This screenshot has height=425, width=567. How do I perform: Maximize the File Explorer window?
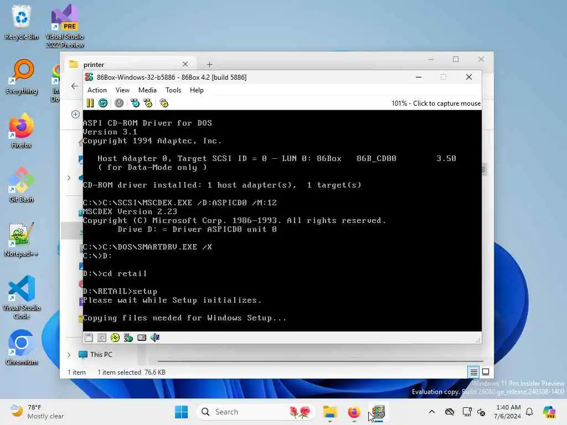click(456, 59)
